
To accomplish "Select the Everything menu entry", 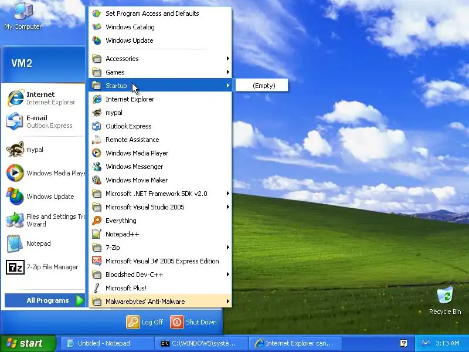I will click(x=160, y=221).
